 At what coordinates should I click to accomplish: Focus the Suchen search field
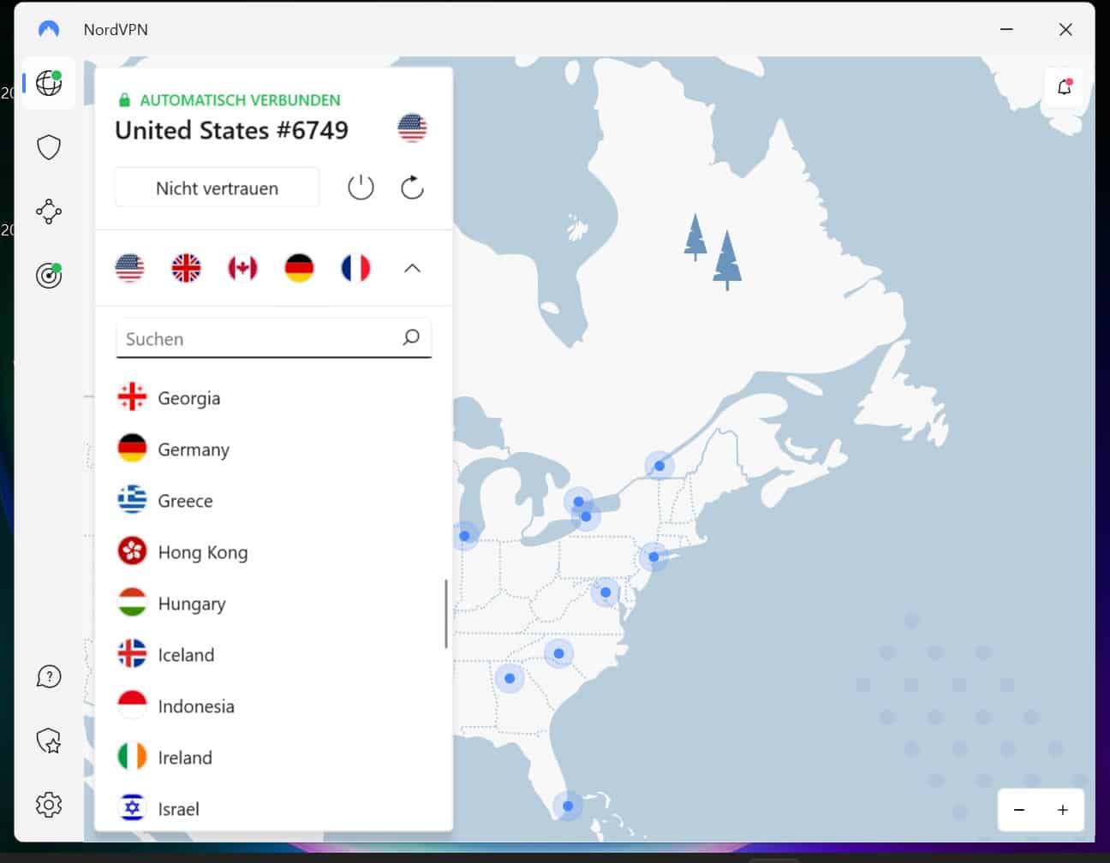click(x=273, y=338)
